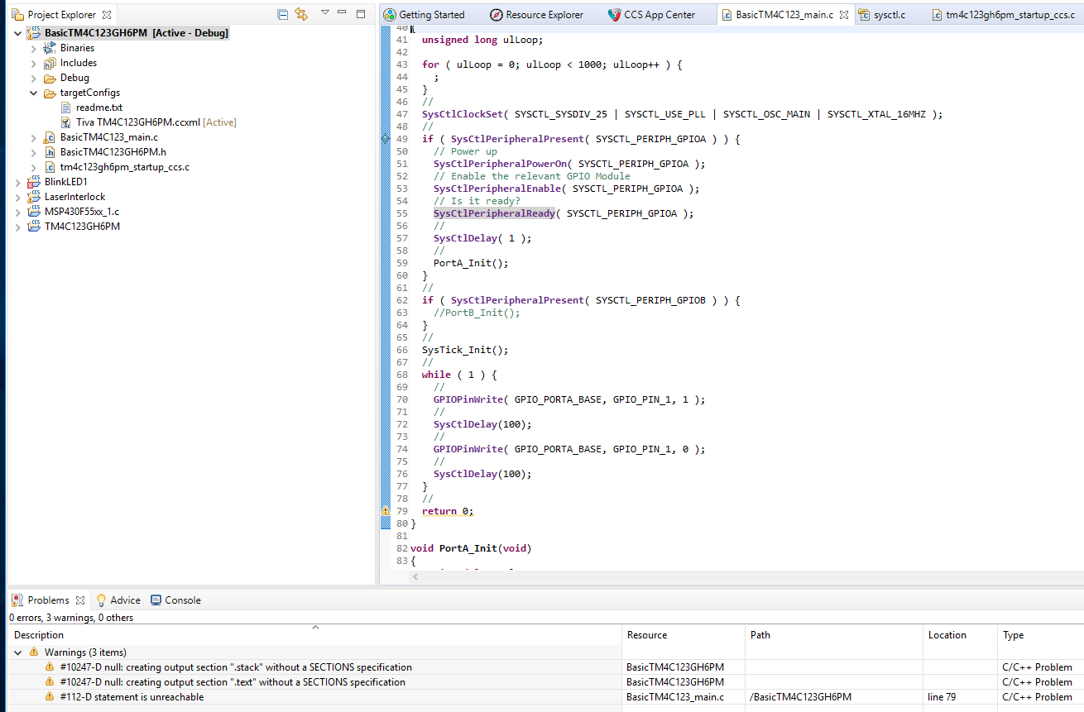
Task: Switch to the sysctl.c editor tab
Action: pyautogui.click(x=889, y=15)
